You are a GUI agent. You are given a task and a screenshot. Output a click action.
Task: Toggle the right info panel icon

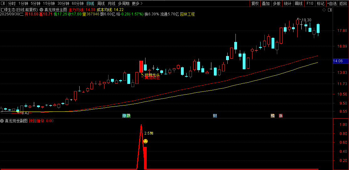pyautogui.click(x=330, y=10)
